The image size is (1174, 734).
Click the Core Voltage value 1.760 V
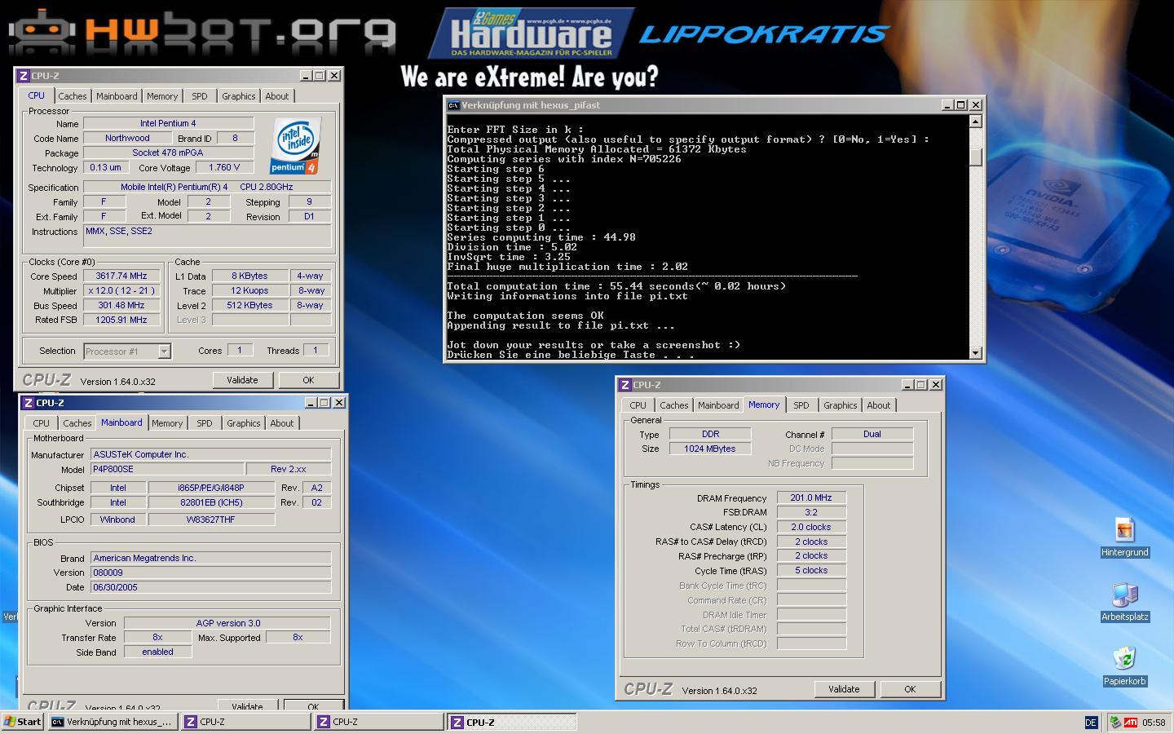tap(224, 167)
